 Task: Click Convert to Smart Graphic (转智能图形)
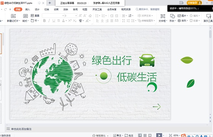tap(146, 21)
